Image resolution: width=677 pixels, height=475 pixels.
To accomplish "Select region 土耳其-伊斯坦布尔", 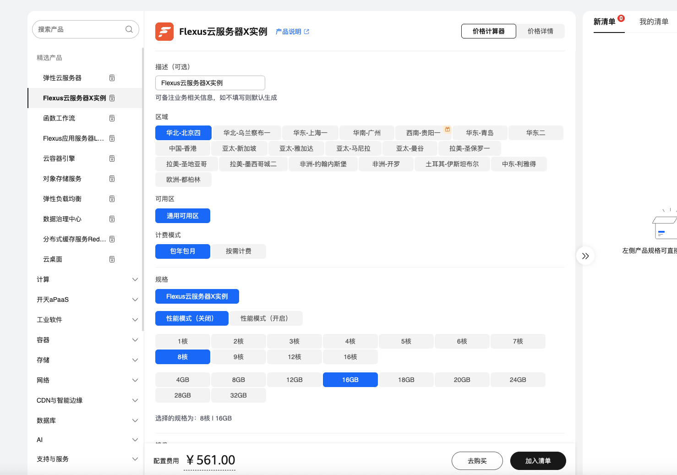I will point(452,164).
